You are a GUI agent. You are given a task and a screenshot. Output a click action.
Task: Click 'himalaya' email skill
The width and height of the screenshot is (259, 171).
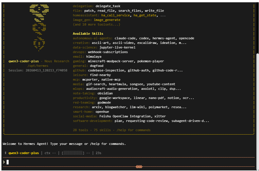94,57
